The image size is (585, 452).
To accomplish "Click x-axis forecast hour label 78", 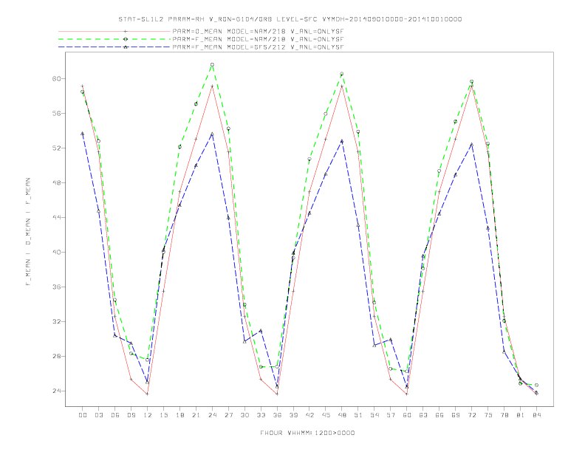I will [504, 415].
